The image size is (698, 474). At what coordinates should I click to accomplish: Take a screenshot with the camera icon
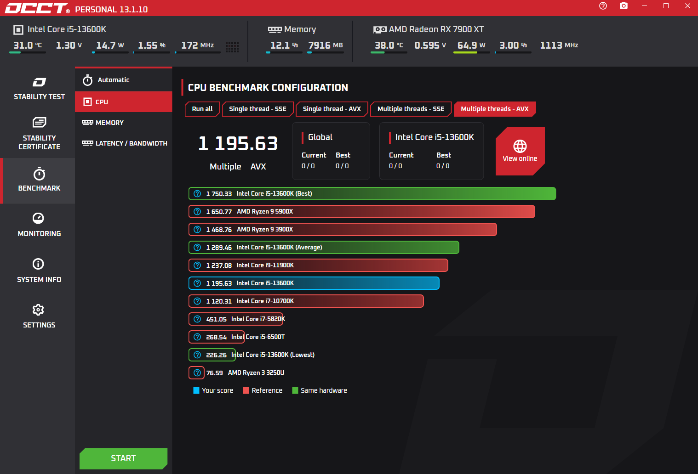point(624,6)
